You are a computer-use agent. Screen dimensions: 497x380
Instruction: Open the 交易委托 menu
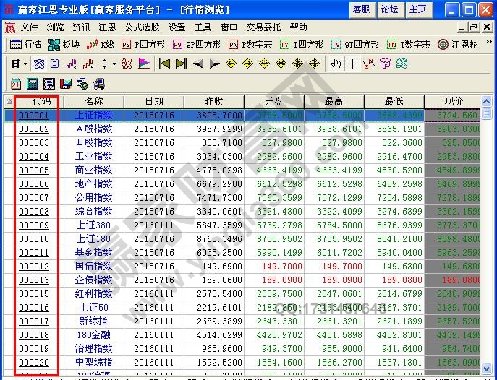tap(263, 27)
